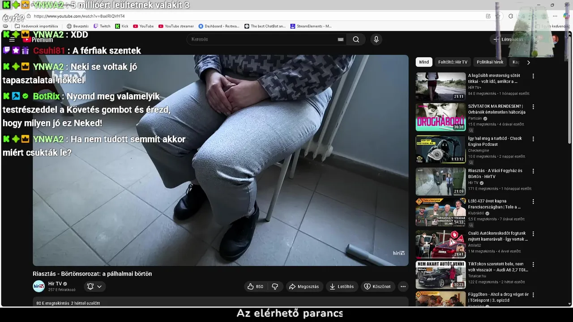573x322 pixels.
Task: Click the favorites star in address bar
Action: point(498,16)
